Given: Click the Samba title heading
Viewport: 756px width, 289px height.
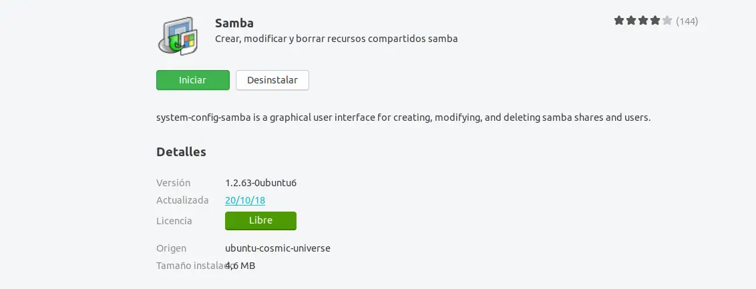Looking at the screenshot, I should [234, 23].
